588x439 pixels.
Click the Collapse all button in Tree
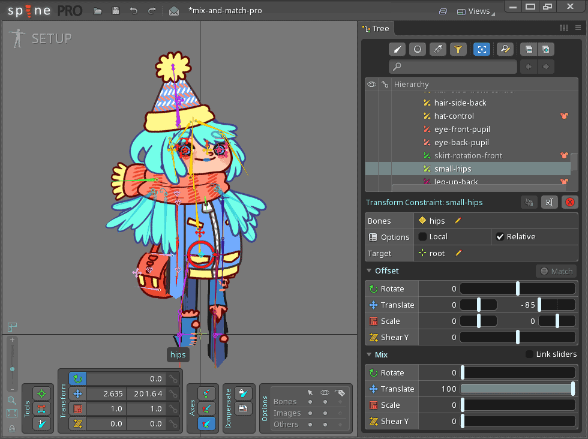528,50
